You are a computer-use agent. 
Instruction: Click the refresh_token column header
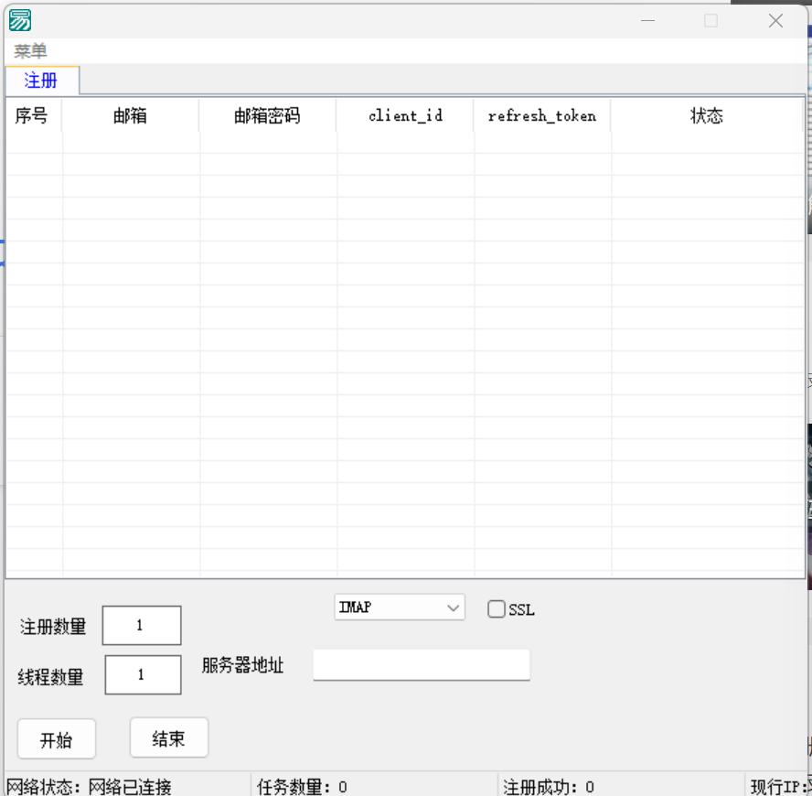click(x=541, y=115)
